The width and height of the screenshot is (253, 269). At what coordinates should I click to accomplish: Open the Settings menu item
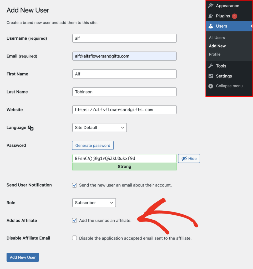pos(229,76)
